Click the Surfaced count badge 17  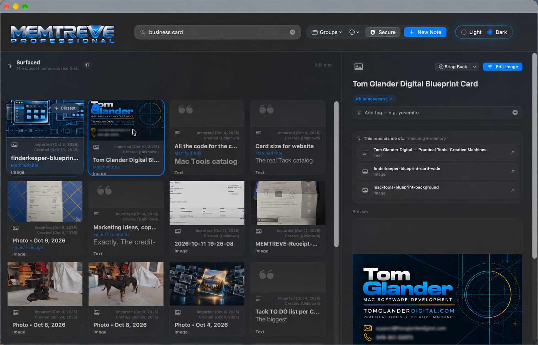[x=87, y=65]
